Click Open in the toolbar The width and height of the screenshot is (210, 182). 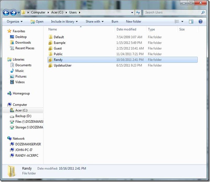point(37,22)
